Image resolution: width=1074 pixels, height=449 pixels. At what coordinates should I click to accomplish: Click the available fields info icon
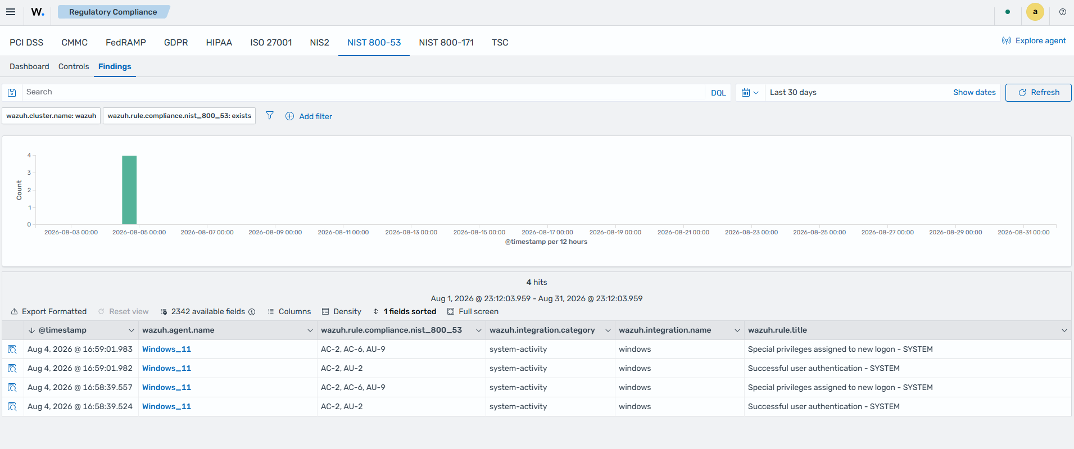[x=252, y=312]
